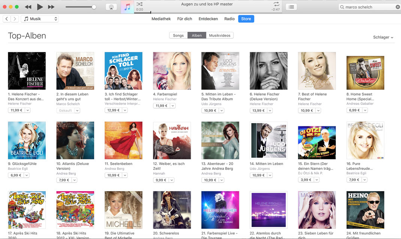Viewport: 401px width, 239px height.
Task: Open the Up Next list
Action: click(291, 7)
